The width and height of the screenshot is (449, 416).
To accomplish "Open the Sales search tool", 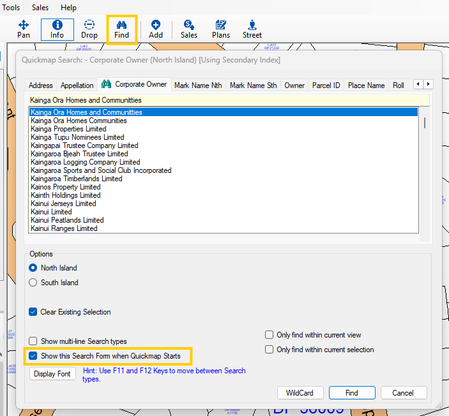I will (x=188, y=29).
